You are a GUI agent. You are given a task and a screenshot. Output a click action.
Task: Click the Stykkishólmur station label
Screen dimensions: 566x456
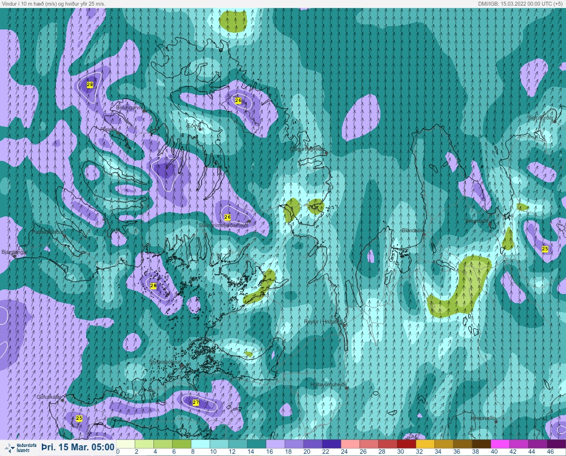click(x=165, y=362)
